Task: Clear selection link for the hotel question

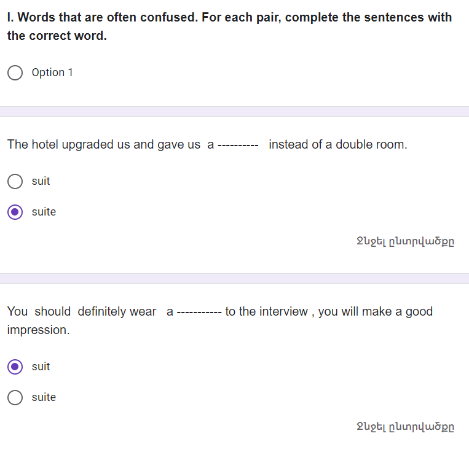Action: click(406, 241)
